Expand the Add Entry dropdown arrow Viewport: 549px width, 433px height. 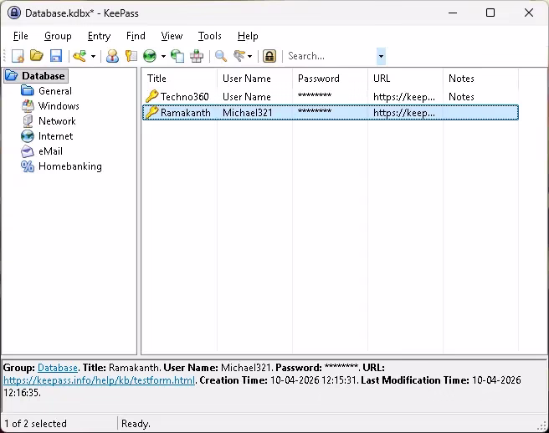pos(93,57)
